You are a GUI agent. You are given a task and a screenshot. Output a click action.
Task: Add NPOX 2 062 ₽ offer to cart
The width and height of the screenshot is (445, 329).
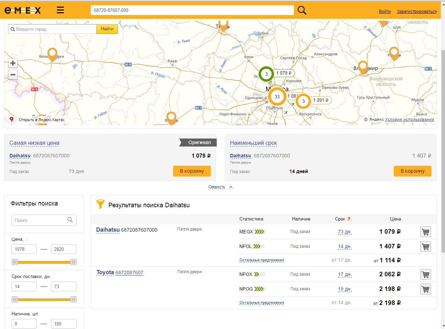(x=425, y=275)
